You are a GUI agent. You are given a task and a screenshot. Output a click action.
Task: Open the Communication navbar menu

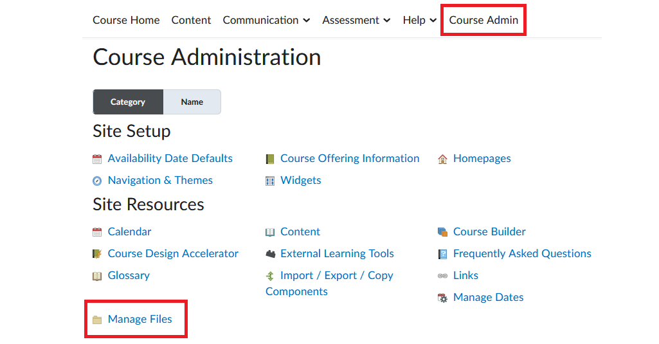click(266, 20)
